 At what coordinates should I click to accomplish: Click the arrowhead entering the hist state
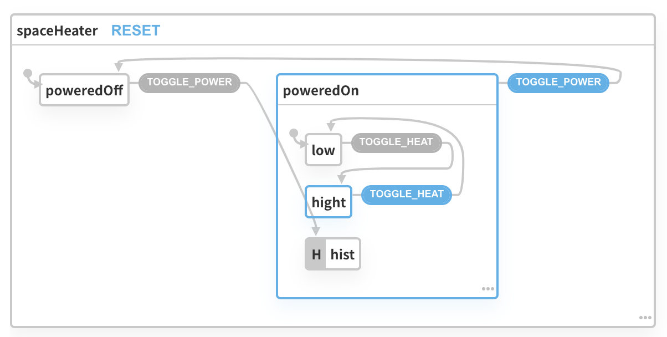[315, 231]
